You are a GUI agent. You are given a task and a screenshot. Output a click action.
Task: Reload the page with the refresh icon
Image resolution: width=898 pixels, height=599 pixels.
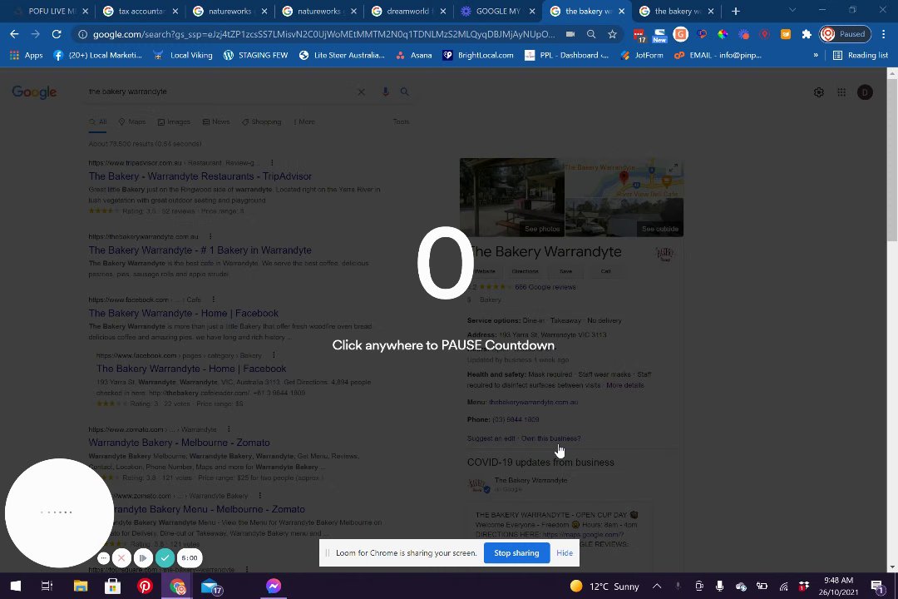point(57,34)
